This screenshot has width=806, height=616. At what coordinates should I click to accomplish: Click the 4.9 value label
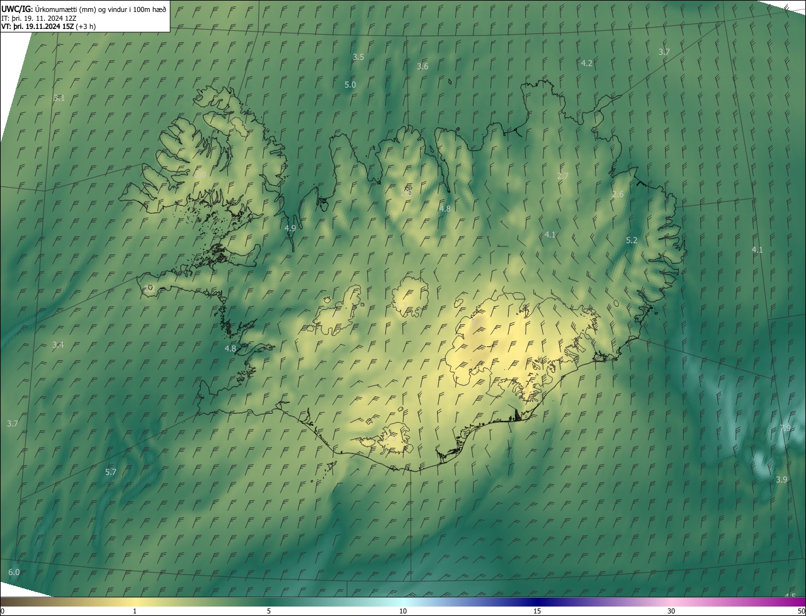tap(290, 228)
